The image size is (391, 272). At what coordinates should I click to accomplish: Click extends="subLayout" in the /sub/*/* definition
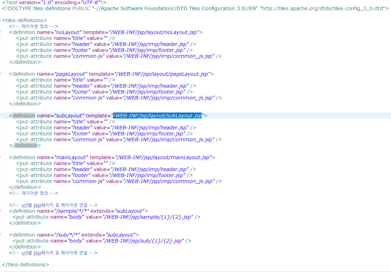[109, 235]
